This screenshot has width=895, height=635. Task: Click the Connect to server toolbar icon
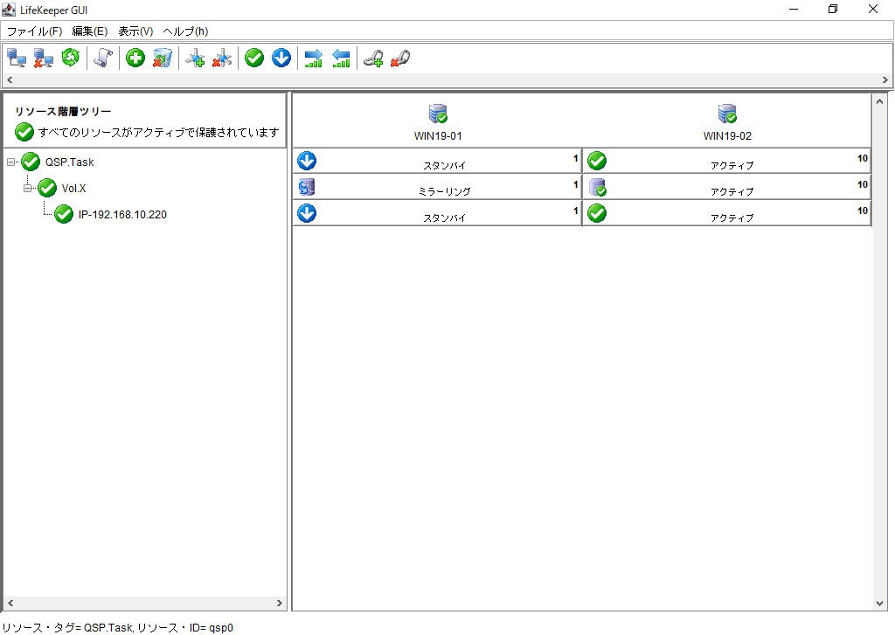tap(17, 59)
